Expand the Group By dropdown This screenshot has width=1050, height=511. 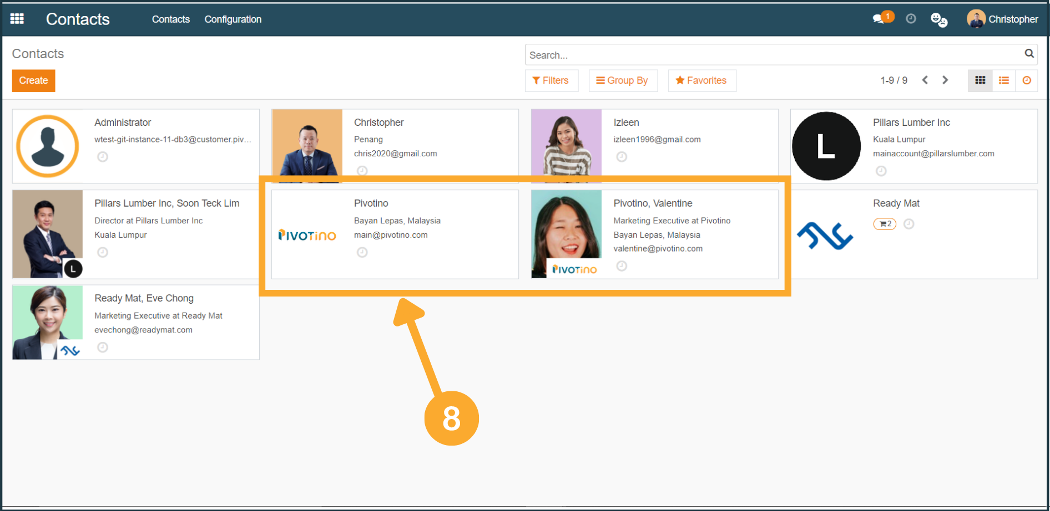pos(622,80)
